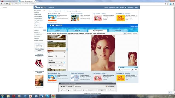Click the sneaker ad image in sidebar

(x=39, y=63)
